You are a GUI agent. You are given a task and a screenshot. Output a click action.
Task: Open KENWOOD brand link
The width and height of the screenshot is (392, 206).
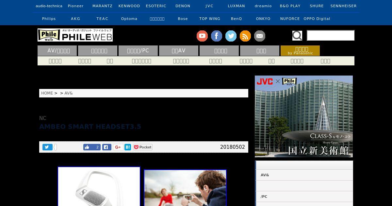point(129,6)
